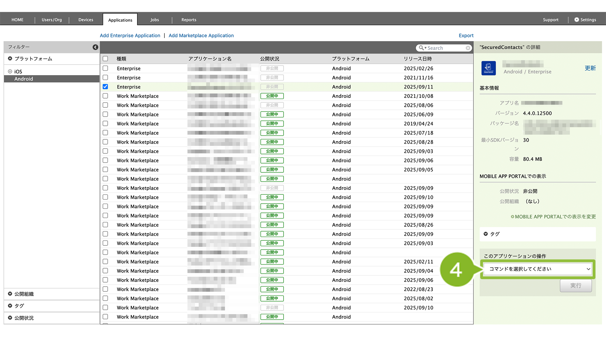Switch to the Devices tab
Screen dimensions: 606x340
tap(86, 20)
